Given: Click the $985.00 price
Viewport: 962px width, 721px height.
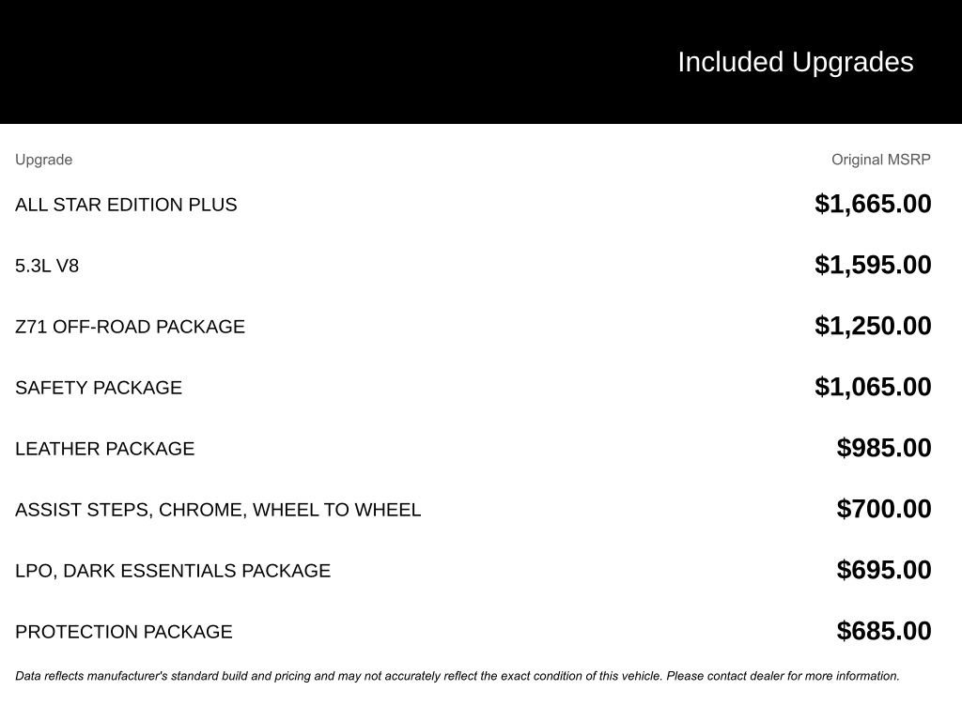Looking at the screenshot, I should (x=883, y=448).
